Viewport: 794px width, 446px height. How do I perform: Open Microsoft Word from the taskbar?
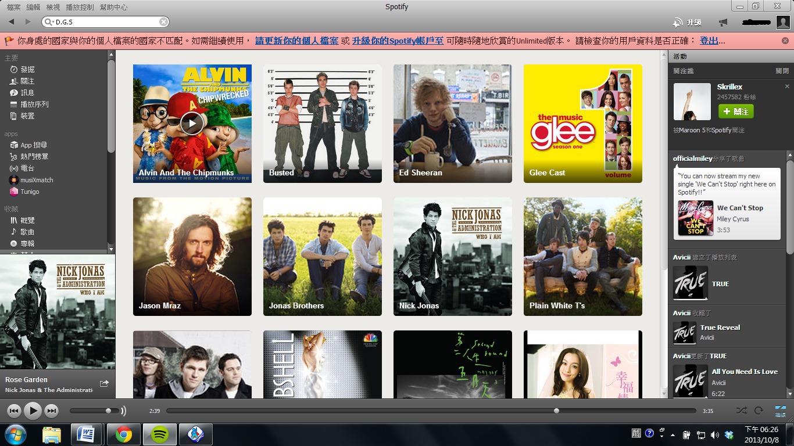click(x=87, y=434)
